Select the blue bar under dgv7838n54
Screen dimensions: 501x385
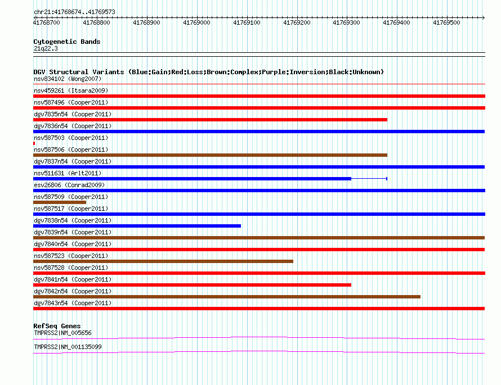click(137, 226)
